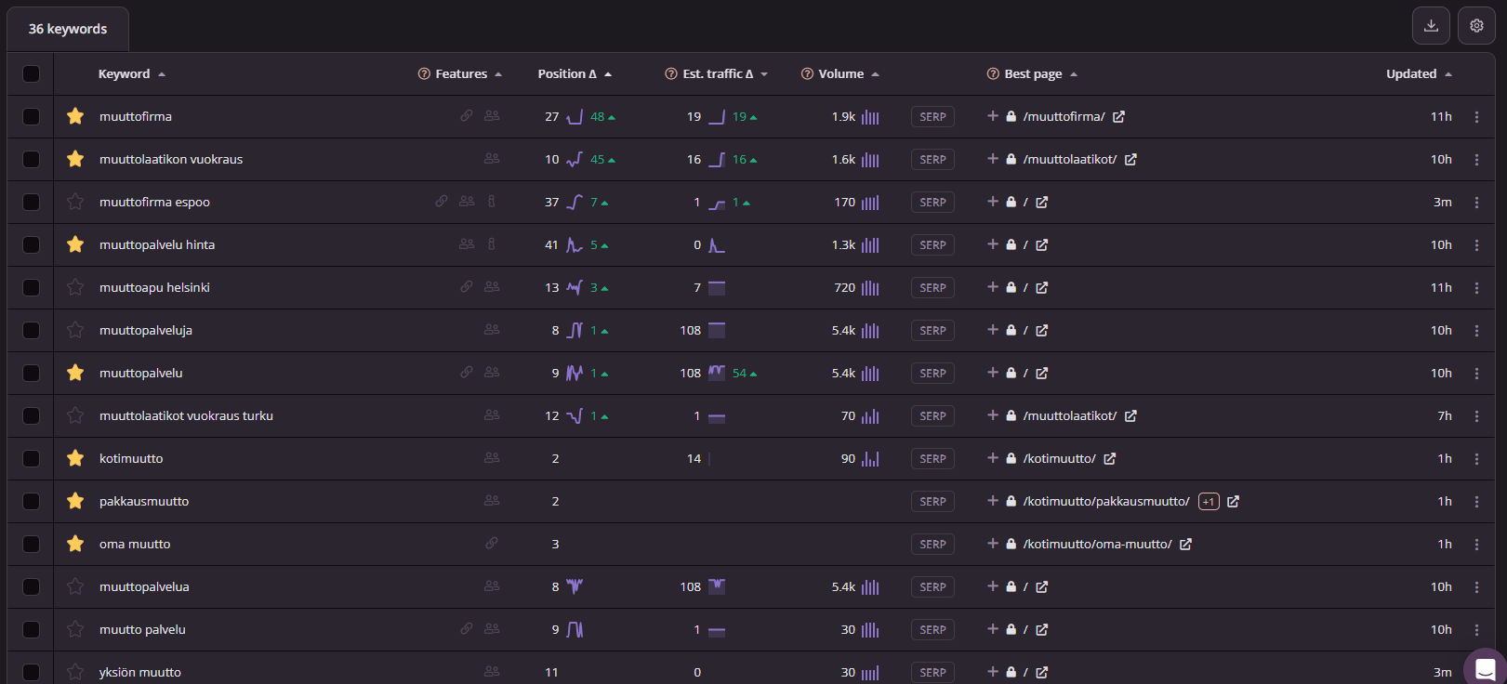Open SERP for muuttopalvelu
This screenshot has height=684, width=1507.
(x=932, y=374)
